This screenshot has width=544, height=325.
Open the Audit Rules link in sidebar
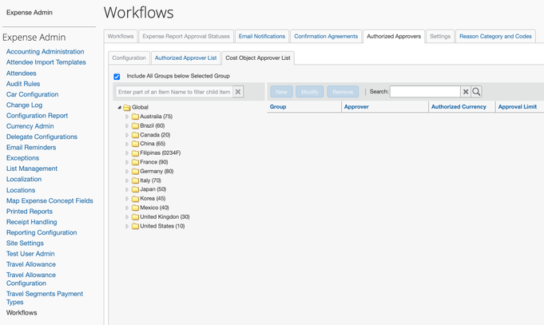pyautogui.click(x=23, y=84)
